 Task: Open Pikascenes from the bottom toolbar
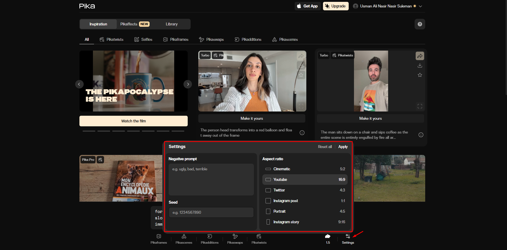click(184, 239)
